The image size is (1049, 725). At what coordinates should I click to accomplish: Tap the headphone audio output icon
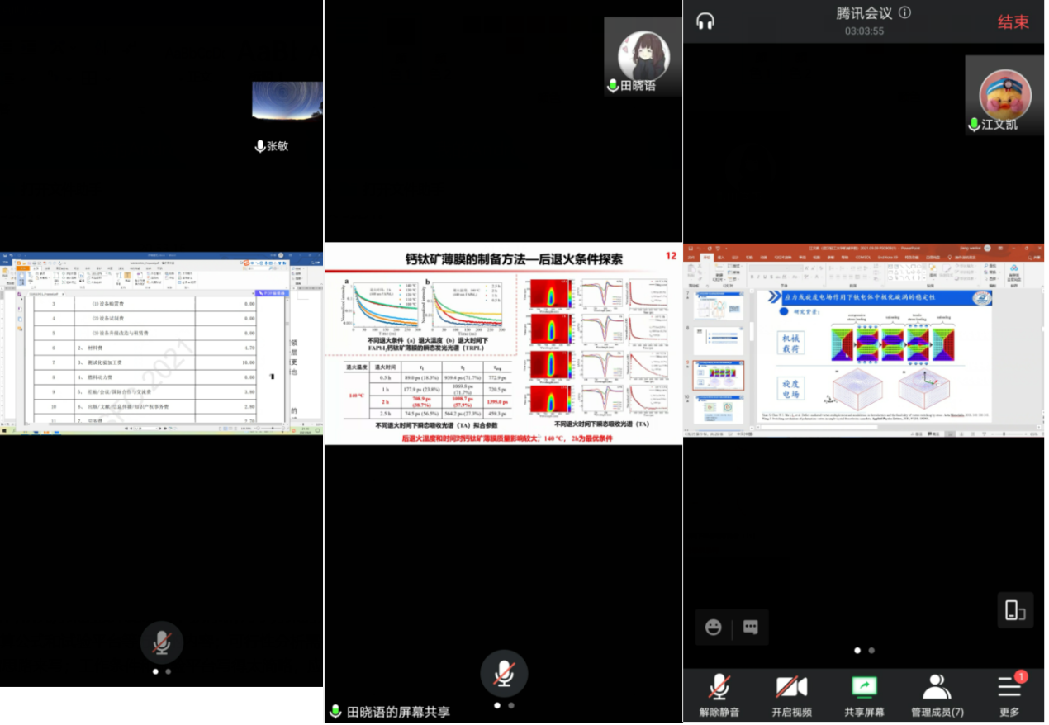coord(705,21)
